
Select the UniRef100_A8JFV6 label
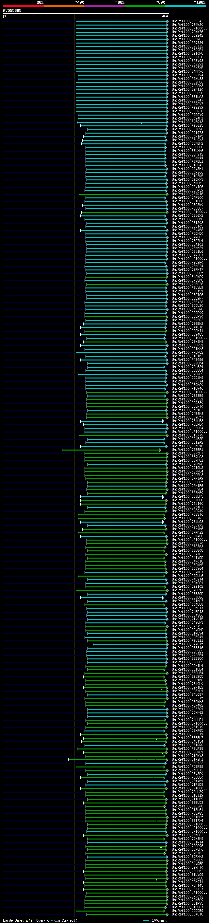tap(187, 129)
